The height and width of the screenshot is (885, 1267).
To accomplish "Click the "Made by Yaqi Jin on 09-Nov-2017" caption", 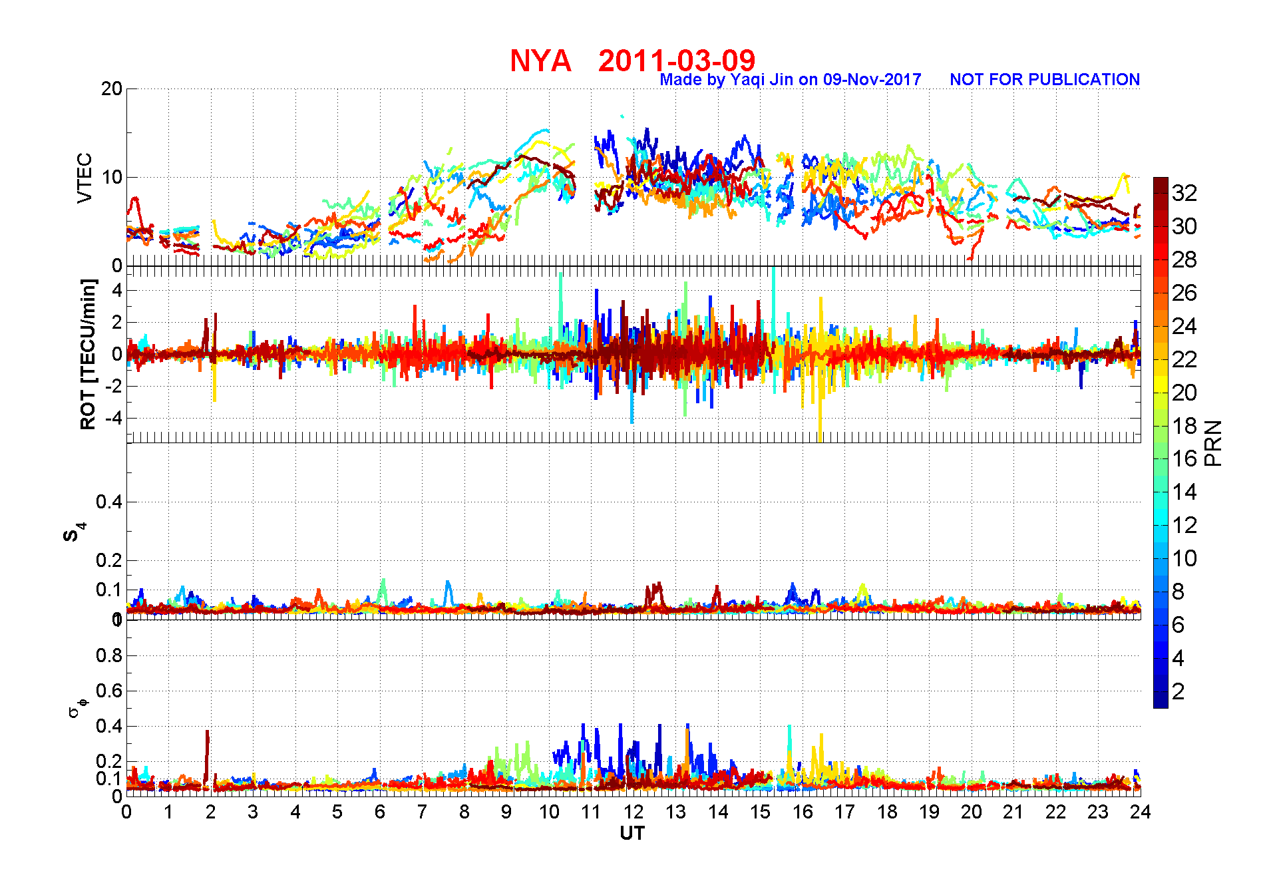I will [790, 80].
